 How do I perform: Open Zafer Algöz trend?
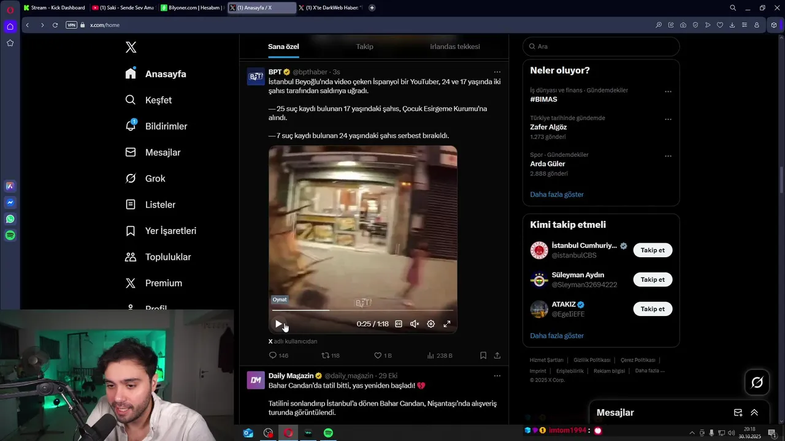click(x=548, y=127)
